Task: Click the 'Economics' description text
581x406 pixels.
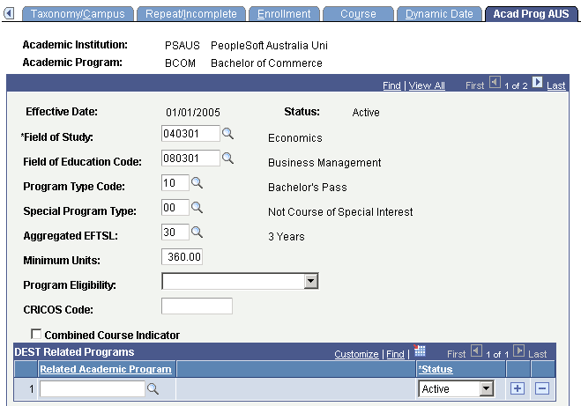Action: pyautogui.click(x=295, y=138)
